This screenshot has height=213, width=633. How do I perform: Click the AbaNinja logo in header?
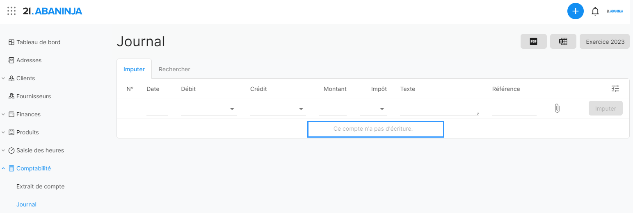coord(53,11)
